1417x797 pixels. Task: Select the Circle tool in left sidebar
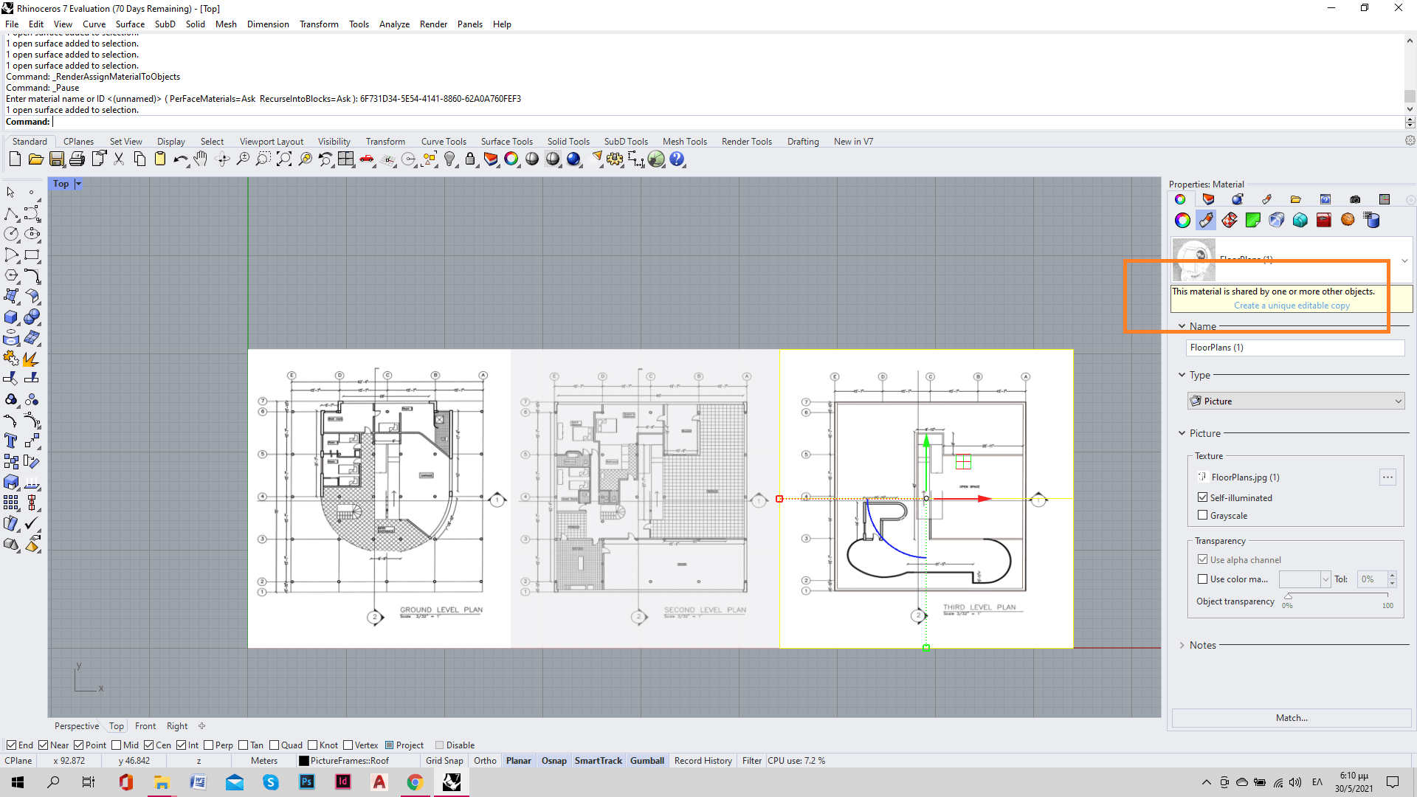[x=11, y=234]
